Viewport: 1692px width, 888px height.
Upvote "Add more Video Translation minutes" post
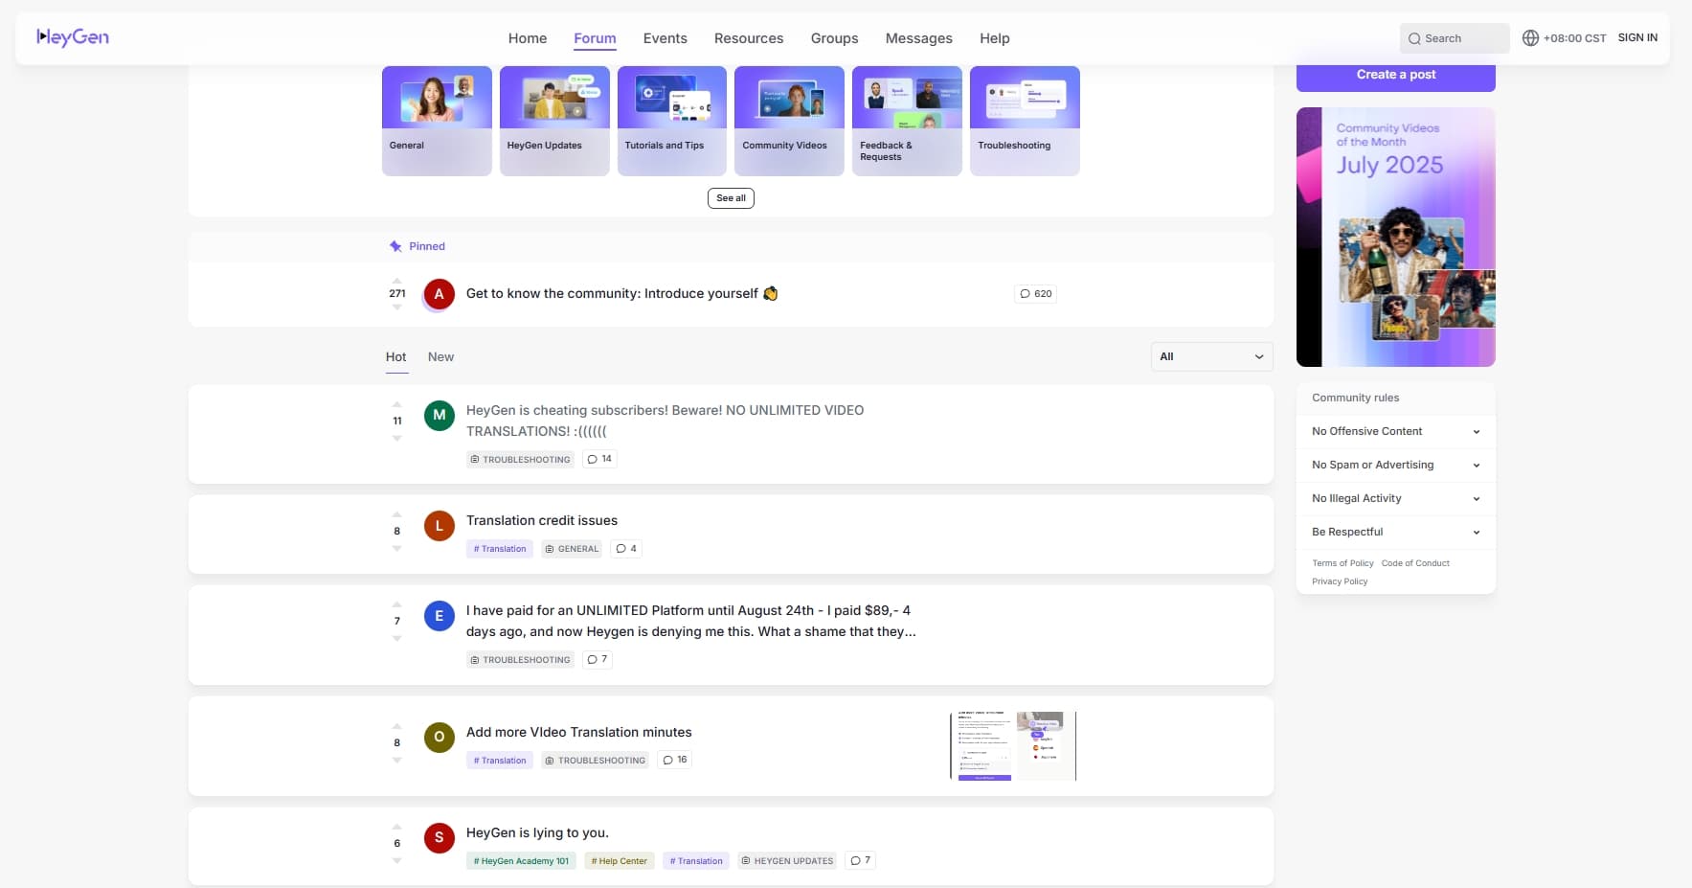point(397,726)
